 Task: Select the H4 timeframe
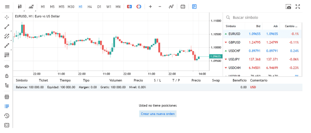coord(90,7)
